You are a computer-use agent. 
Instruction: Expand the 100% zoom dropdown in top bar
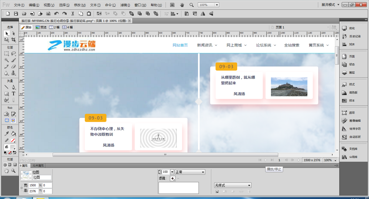click(x=217, y=5)
